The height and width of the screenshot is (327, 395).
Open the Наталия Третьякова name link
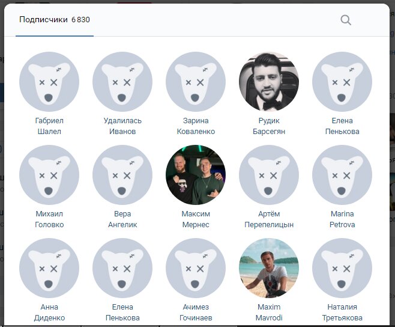pos(342,312)
